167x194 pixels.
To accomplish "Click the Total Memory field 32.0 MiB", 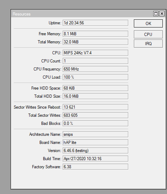I will pyautogui.click(x=95, y=42).
